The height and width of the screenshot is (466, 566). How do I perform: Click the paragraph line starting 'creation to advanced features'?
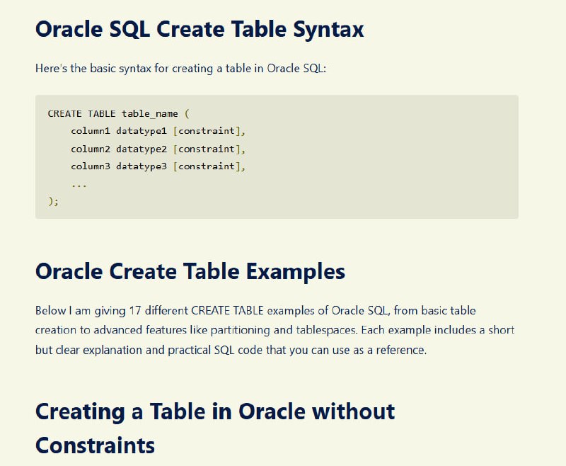click(x=275, y=330)
